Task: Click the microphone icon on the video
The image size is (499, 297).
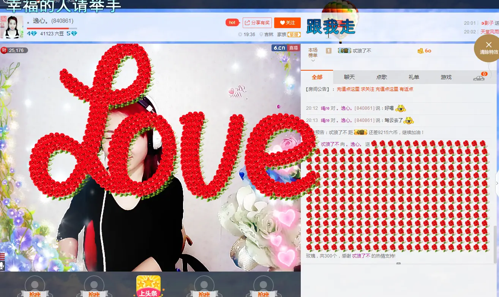Action: [x=2, y=265]
